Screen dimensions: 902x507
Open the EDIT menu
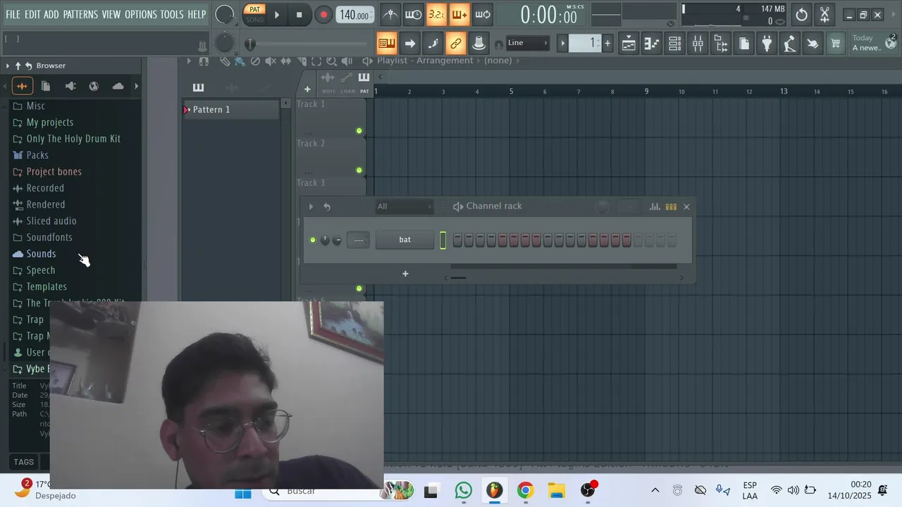[x=32, y=14]
